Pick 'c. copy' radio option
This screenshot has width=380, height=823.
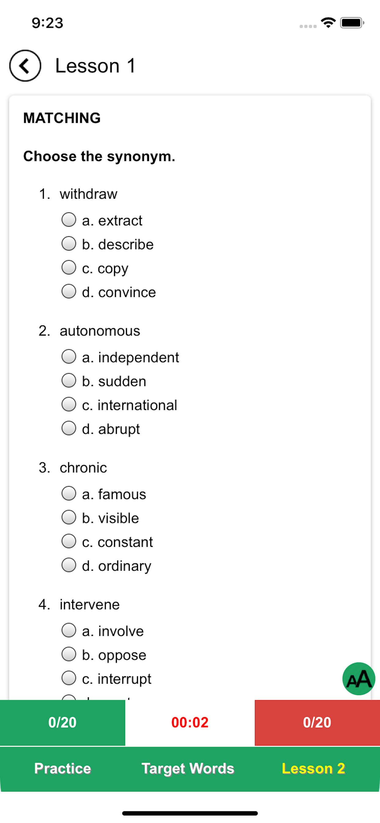[x=69, y=267]
